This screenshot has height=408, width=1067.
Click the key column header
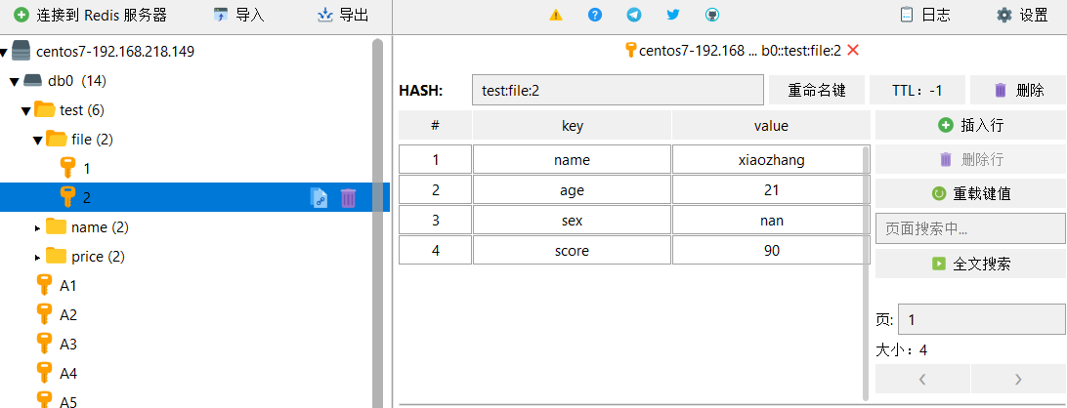572,125
